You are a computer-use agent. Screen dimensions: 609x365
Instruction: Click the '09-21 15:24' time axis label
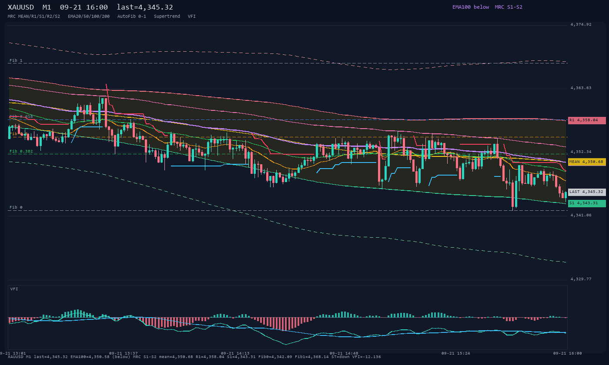coord(456,353)
